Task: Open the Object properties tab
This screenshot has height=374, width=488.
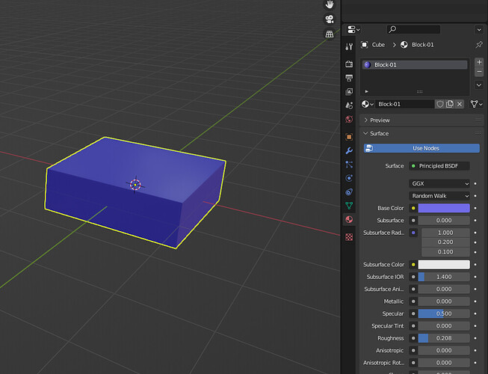Action: 349,137
